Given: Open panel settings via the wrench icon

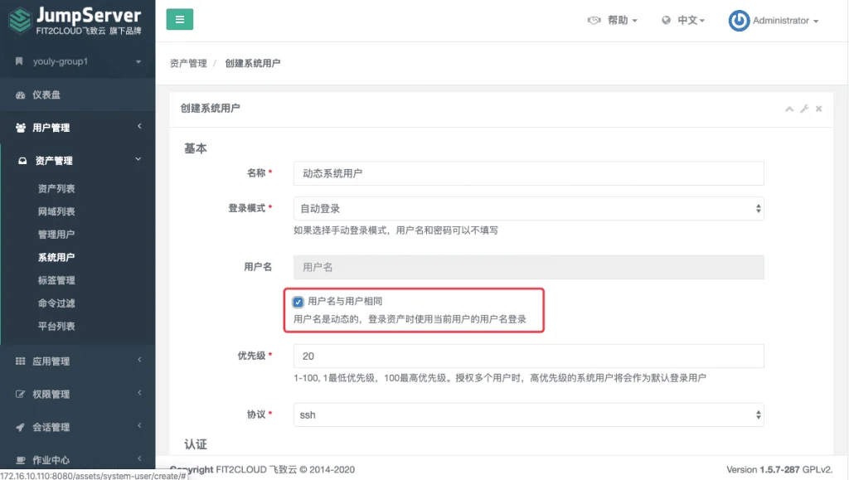Looking at the screenshot, I should (x=804, y=109).
